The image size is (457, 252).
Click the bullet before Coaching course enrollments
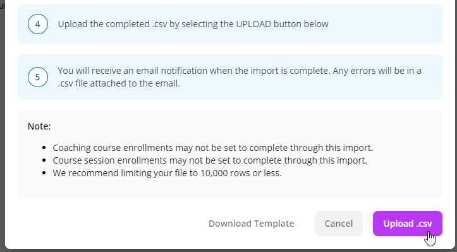44,148
